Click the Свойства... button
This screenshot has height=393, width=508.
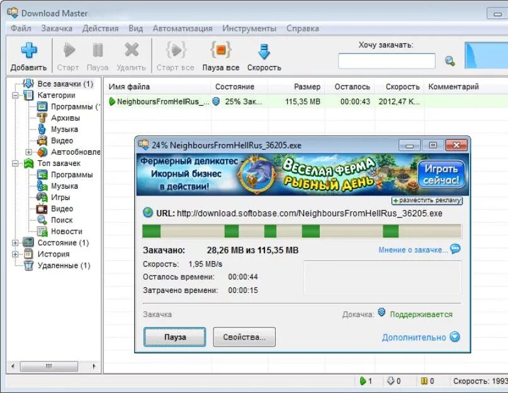244,337
